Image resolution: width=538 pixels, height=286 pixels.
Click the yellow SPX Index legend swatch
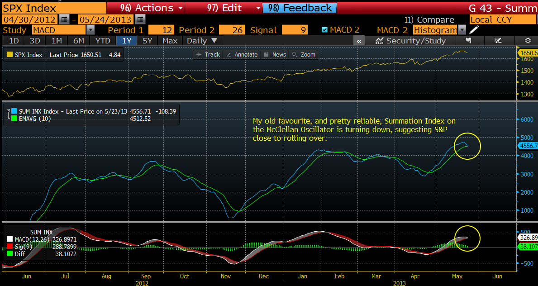(x=10, y=55)
